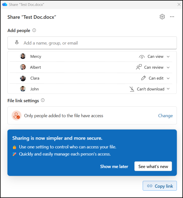This screenshot has height=198, width=183.
Task: Open the more options ellipsis menu
Action: tap(172, 17)
